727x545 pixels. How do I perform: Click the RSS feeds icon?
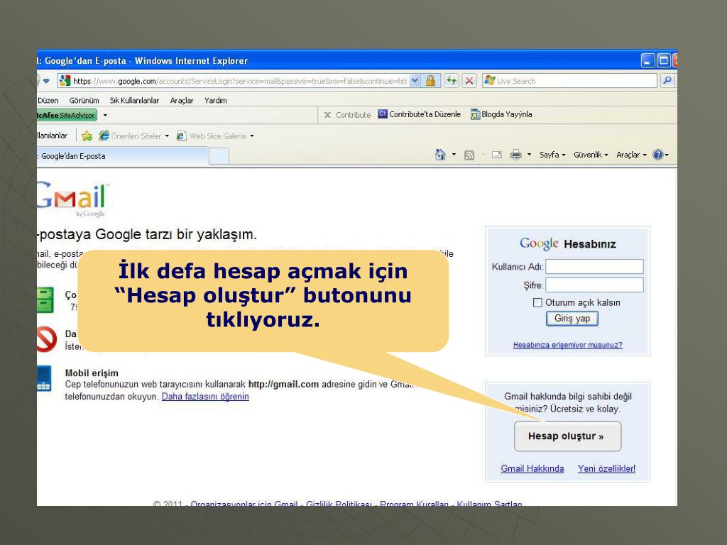[x=469, y=155]
